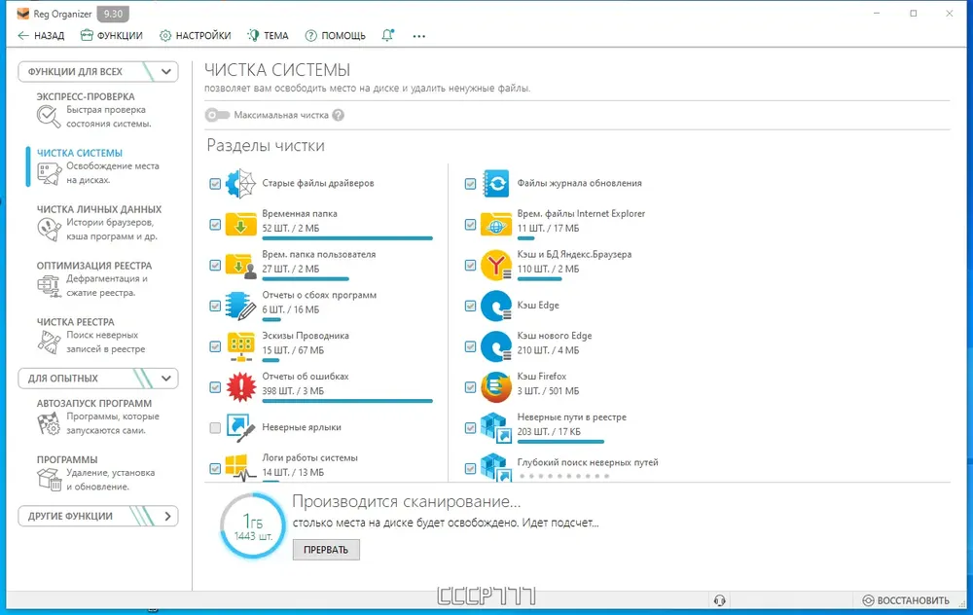Click the Автозапуск программ sidebar icon
Viewport: 973px width, 615px height.
click(49, 423)
